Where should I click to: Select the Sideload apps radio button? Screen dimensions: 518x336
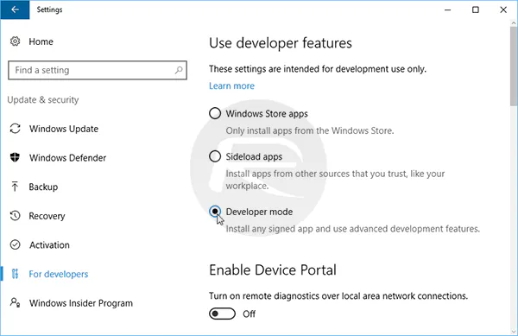215,156
